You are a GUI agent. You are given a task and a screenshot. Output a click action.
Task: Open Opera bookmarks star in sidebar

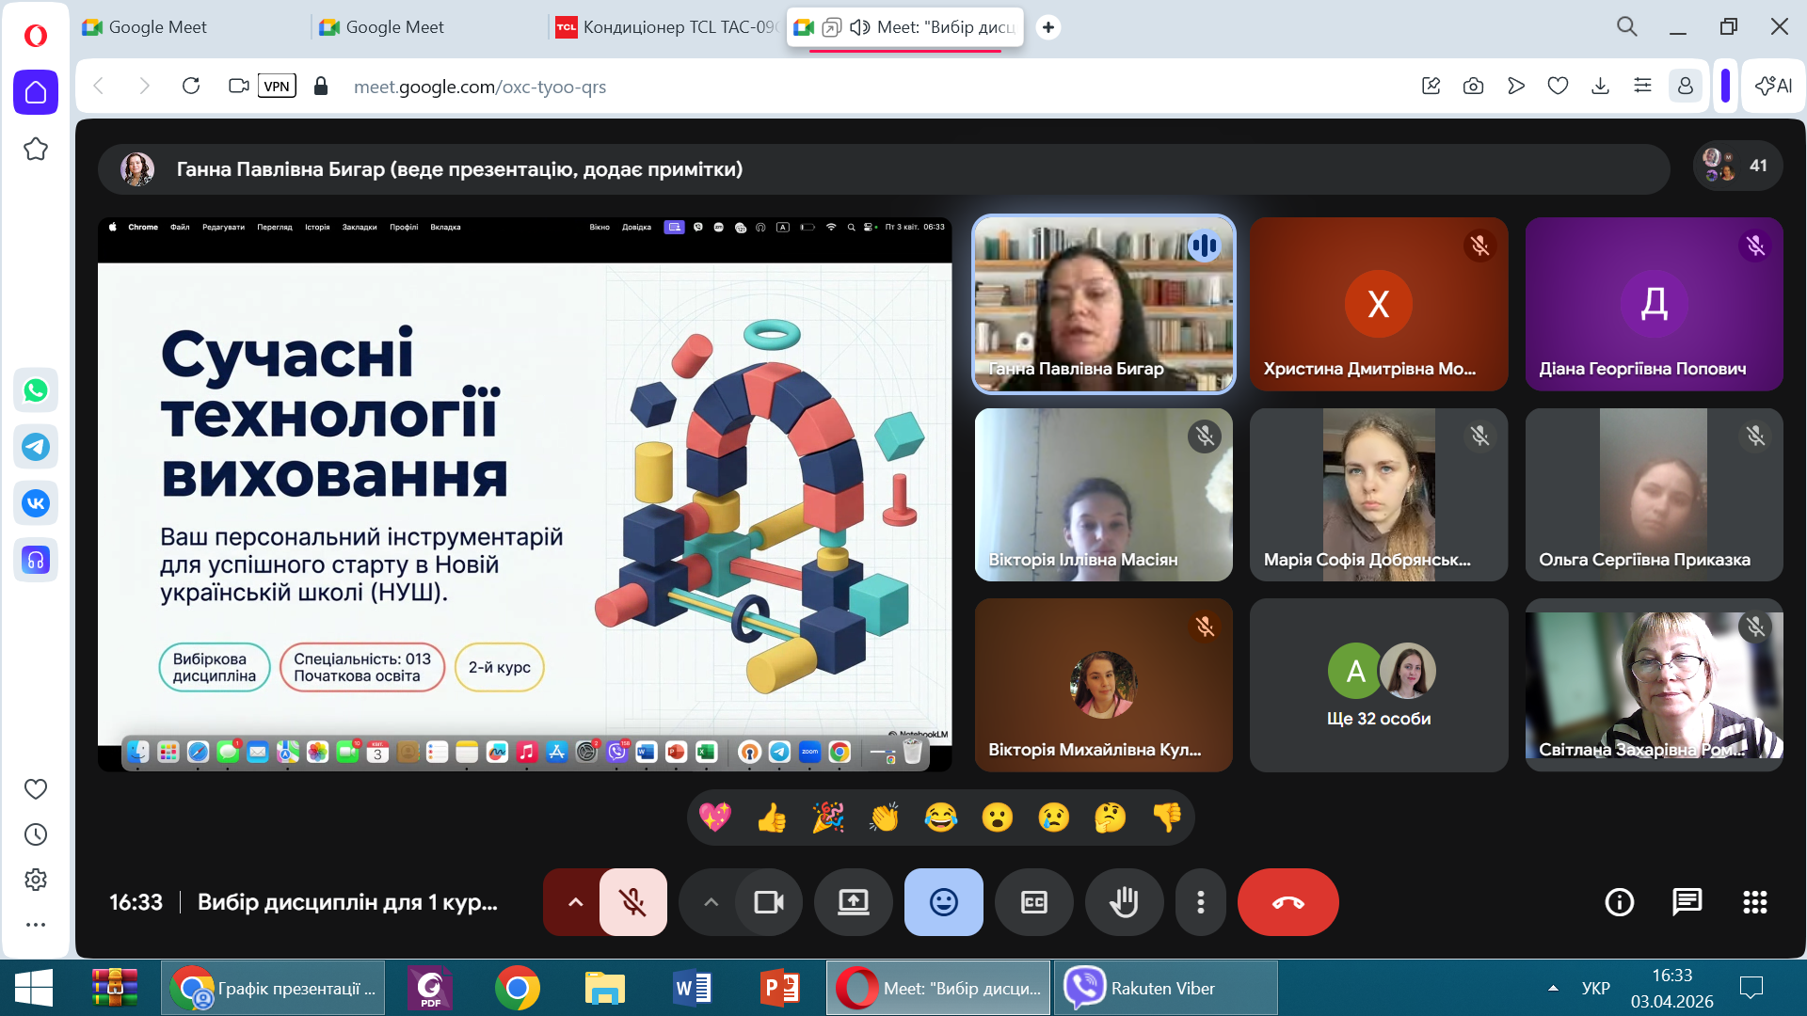(36, 149)
